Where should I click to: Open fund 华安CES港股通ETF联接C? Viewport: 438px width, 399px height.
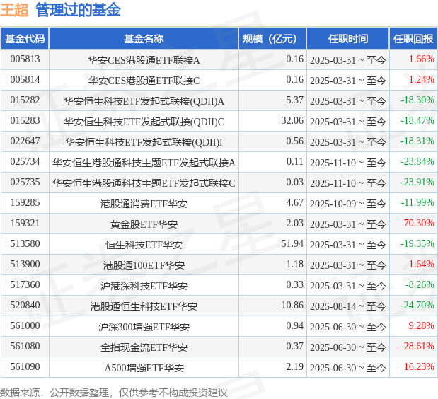[144, 80]
